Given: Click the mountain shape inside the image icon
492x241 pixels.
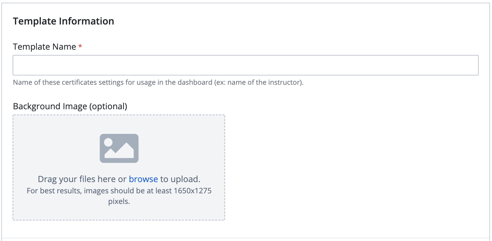Looking at the screenshot, I should 123,154.
